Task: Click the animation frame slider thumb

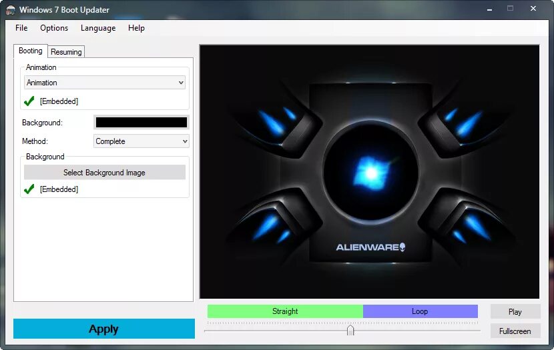Action: point(350,330)
